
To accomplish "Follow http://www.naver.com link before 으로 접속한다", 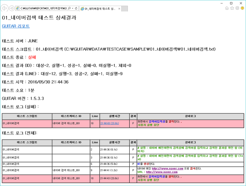I will point(167,169).
